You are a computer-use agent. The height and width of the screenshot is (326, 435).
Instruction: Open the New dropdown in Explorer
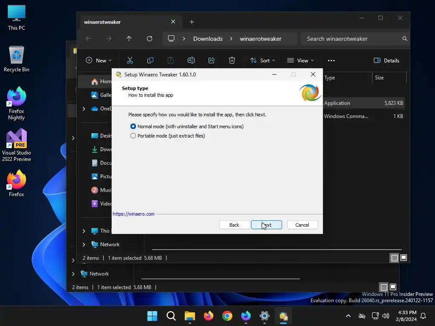[99, 60]
